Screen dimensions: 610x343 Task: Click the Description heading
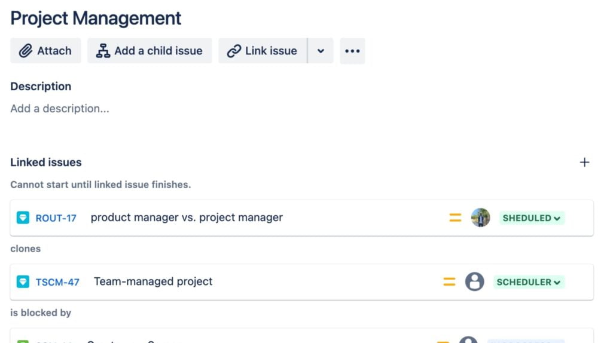(x=41, y=86)
